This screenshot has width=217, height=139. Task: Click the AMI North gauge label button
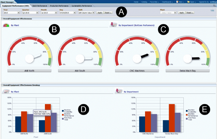click(29, 71)
